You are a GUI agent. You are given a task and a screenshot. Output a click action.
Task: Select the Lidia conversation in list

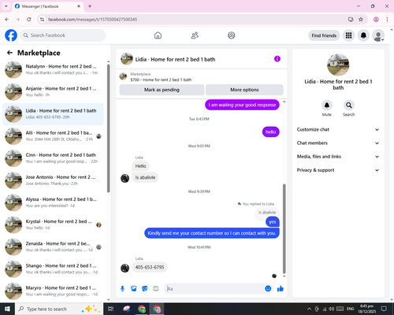coord(53,114)
